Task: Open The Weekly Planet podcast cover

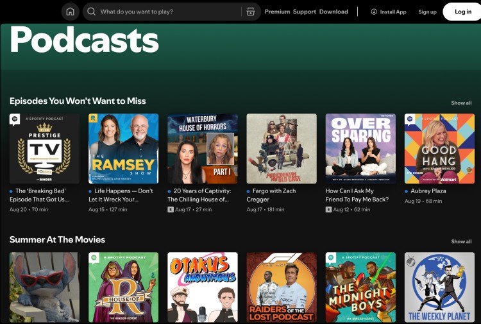Action: 439,287
